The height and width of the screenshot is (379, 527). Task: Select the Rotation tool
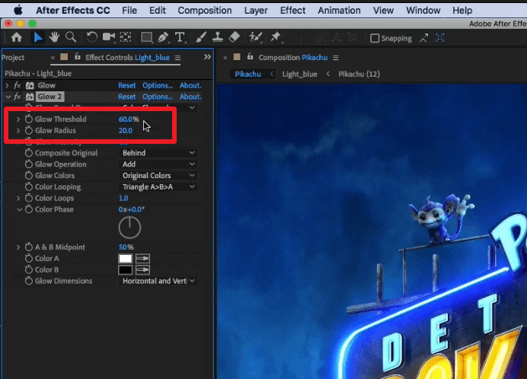(x=91, y=37)
